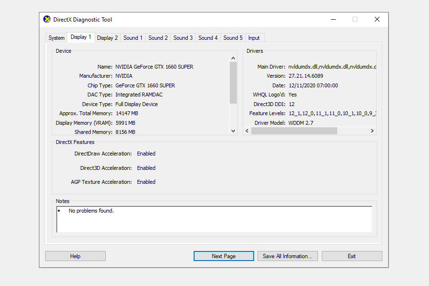Open the Sound 1 tab
429x286 pixels.
point(133,38)
